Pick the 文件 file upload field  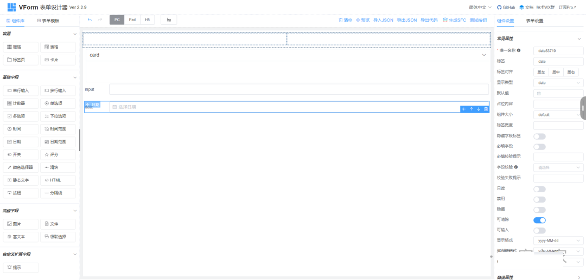(x=58, y=224)
